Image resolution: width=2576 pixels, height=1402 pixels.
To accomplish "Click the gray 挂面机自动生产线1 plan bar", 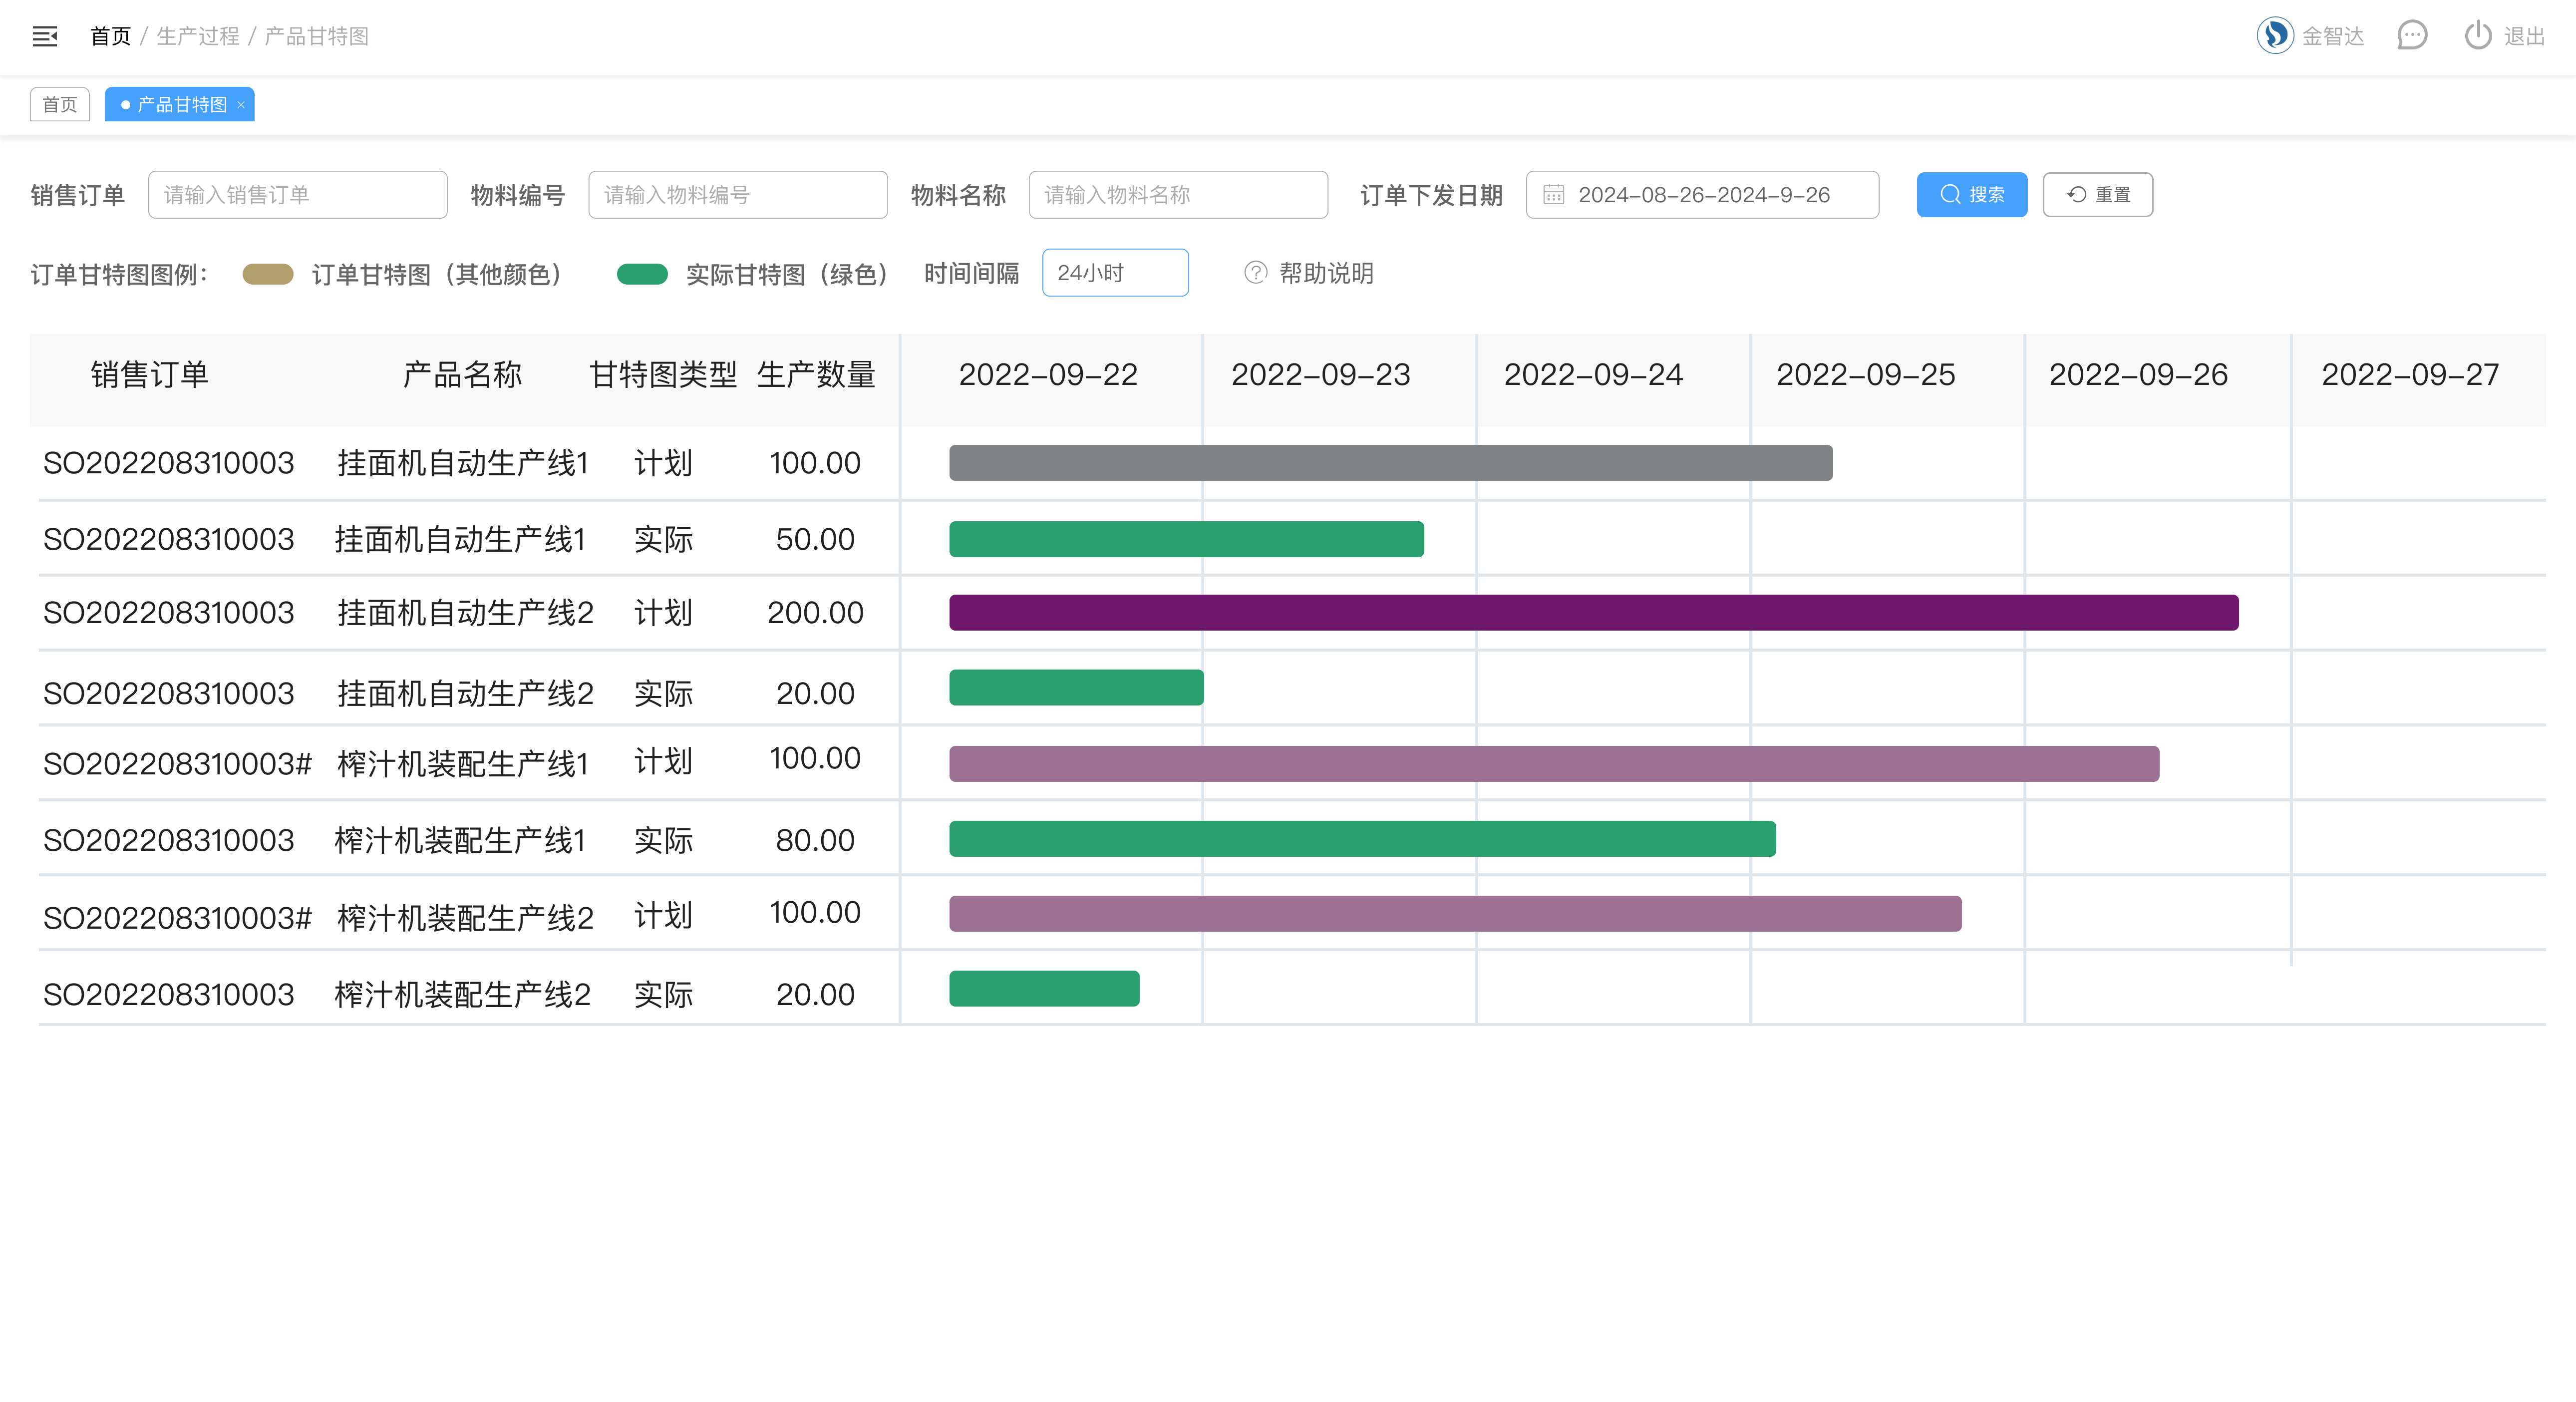I will point(1390,463).
